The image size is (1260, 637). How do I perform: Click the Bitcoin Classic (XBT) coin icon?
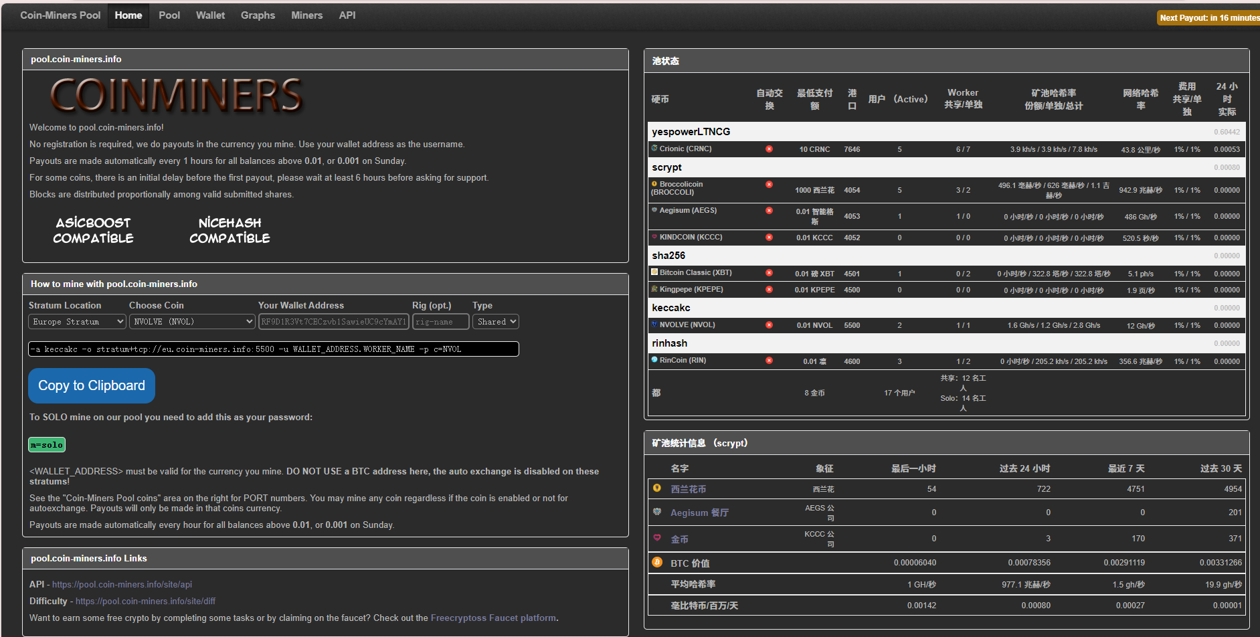[654, 272]
